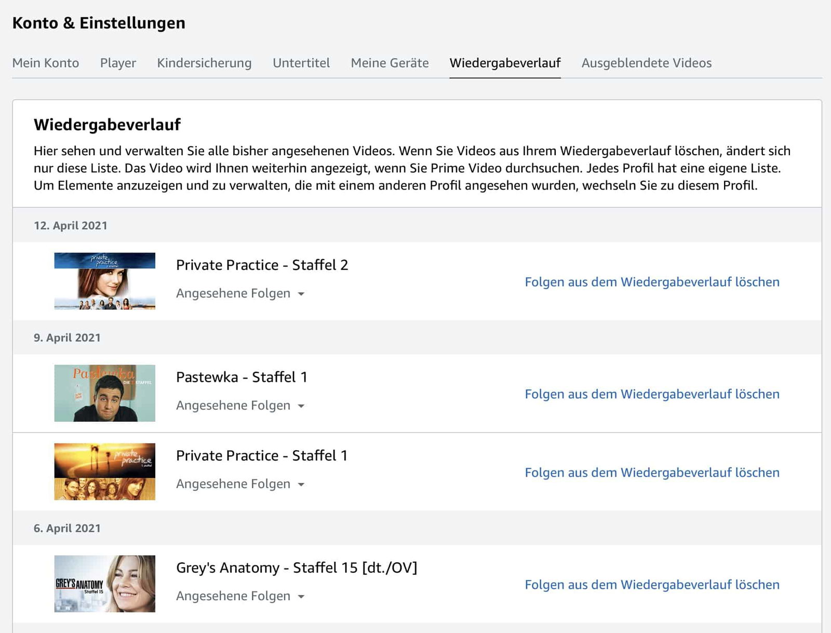Open the Kindersicherung tab

point(204,63)
